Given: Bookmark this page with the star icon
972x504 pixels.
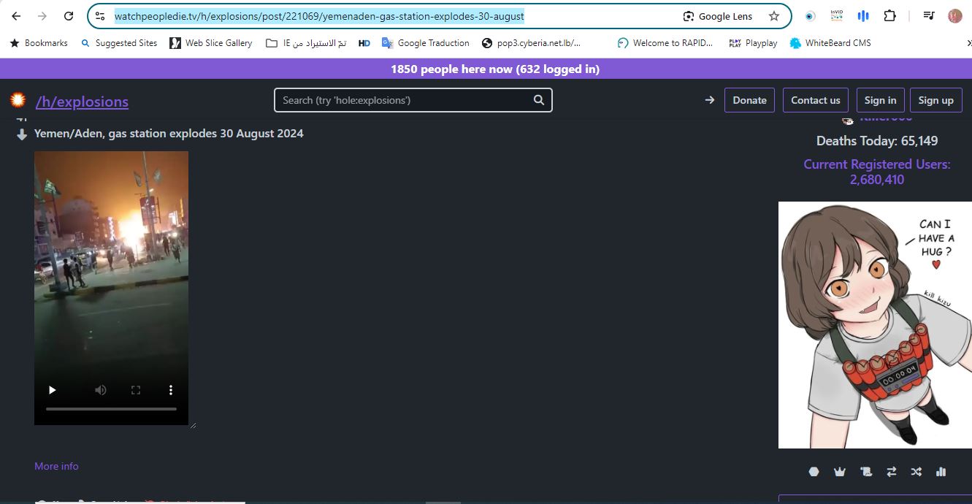Looking at the screenshot, I should tap(774, 16).
